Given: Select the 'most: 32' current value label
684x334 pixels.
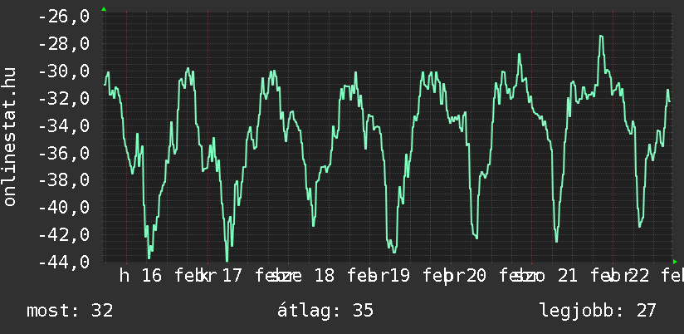Looking at the screenshot, I should (70, 311).
